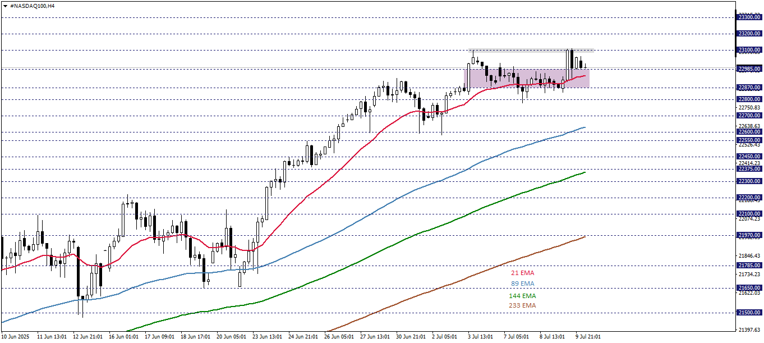This screenshot has width=764, height=343.
Task: Click the 21734.23 axis price value
Action: pos(750,274)
